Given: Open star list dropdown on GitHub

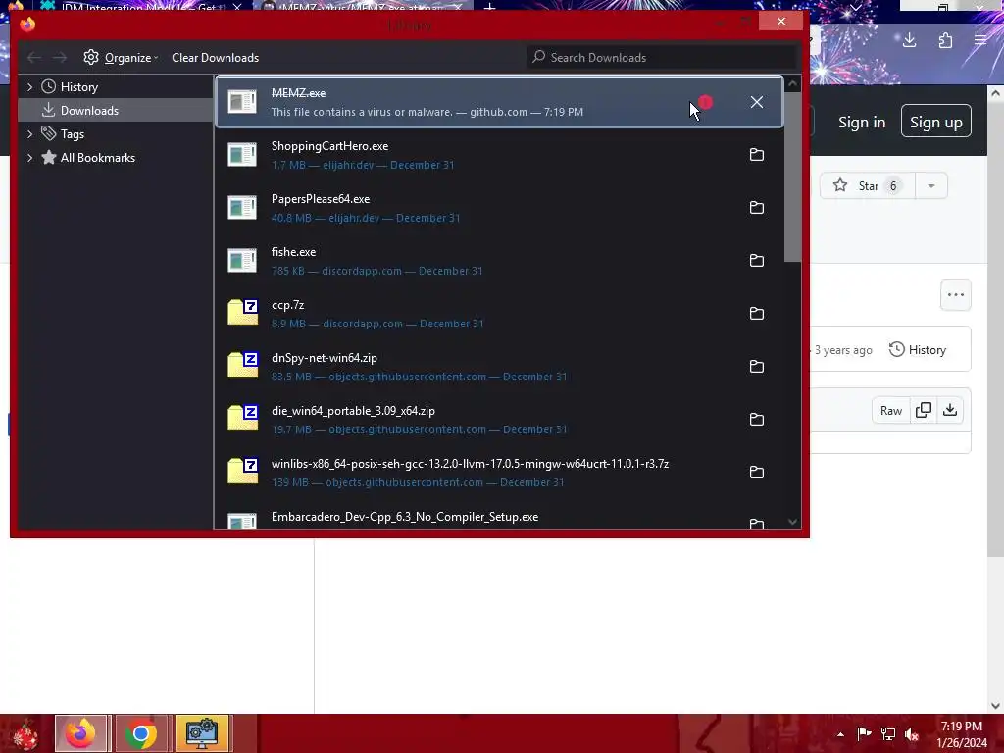Looking at the screenshot, I should tap(931, 185).
